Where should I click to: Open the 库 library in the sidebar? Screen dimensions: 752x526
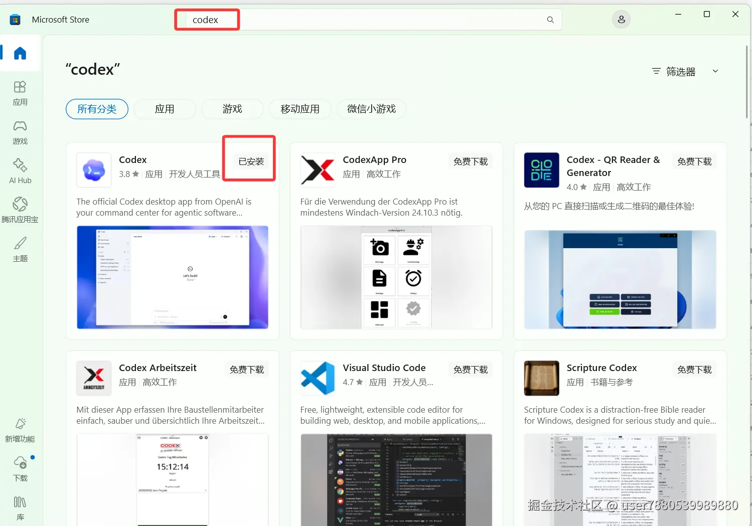[x=20, y=508]
